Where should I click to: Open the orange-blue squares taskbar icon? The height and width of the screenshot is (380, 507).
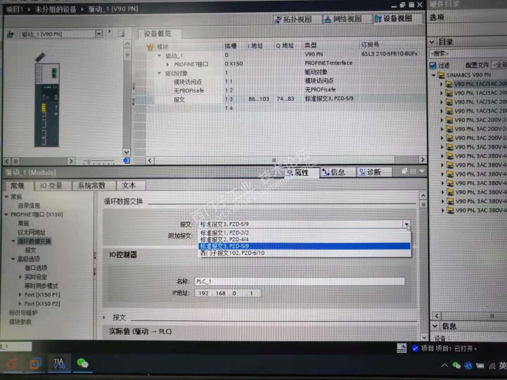click(35, 363)
